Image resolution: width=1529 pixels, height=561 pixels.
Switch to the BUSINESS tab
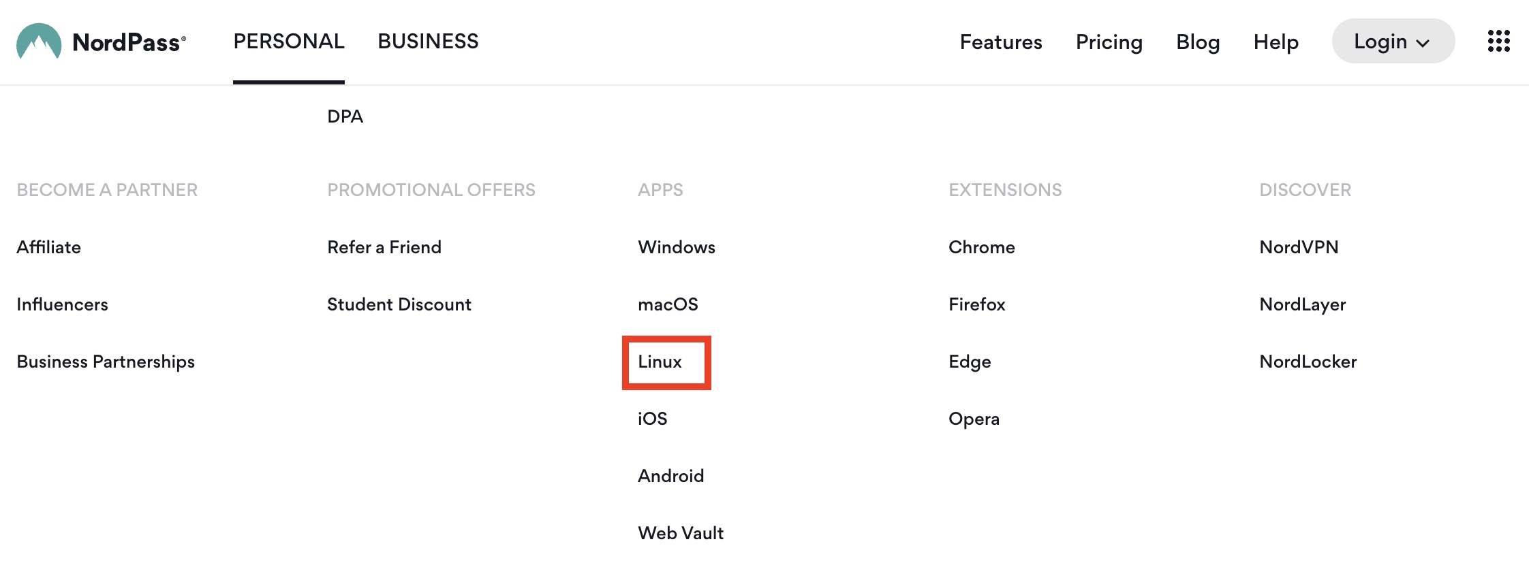(428, 42)
